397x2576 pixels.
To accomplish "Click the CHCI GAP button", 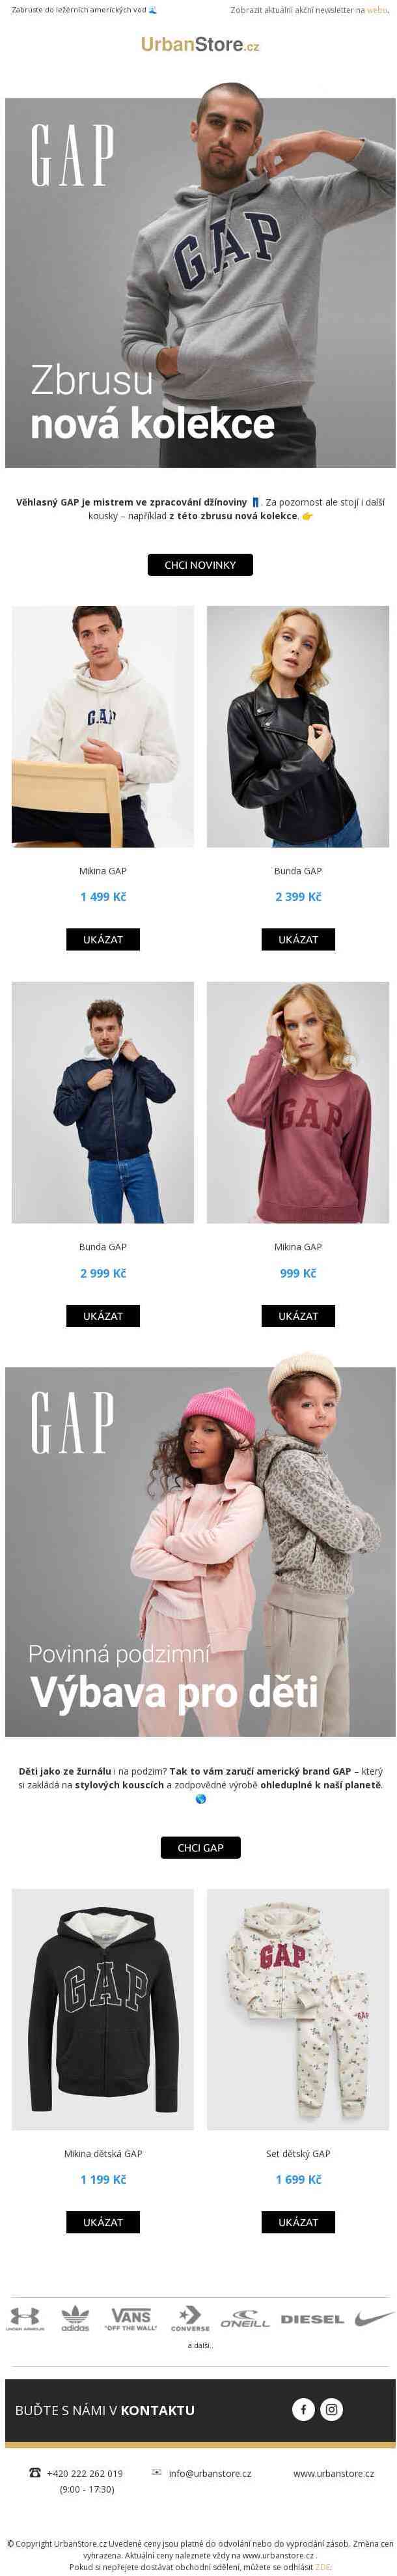I will coord(200,1847).
